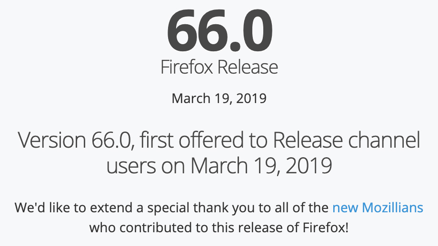Image resolution: width=438 pixels, height=246 pixels.
Task: Click March 19, 2019 in the heading sentence
Action: click(261, 165)
